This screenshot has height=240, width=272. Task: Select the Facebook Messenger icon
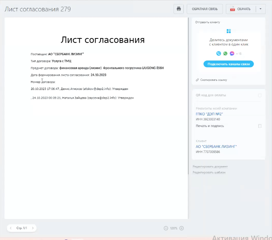232,54
